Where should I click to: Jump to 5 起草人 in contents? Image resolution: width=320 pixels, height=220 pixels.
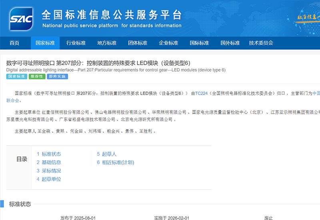107,154
